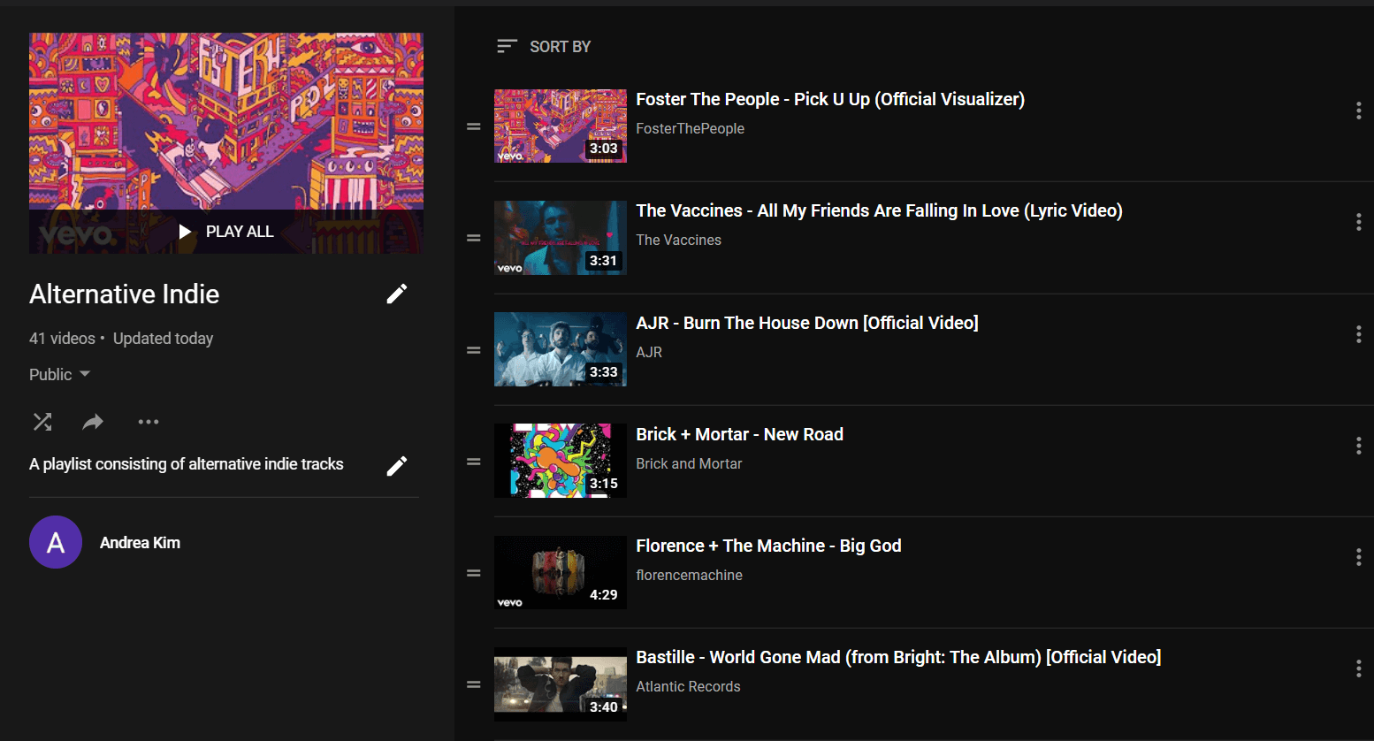The width and height of the screenshot is (1374, 741).
Task: Click the 'Updated today' text
Action: click(x=163, y=339)
